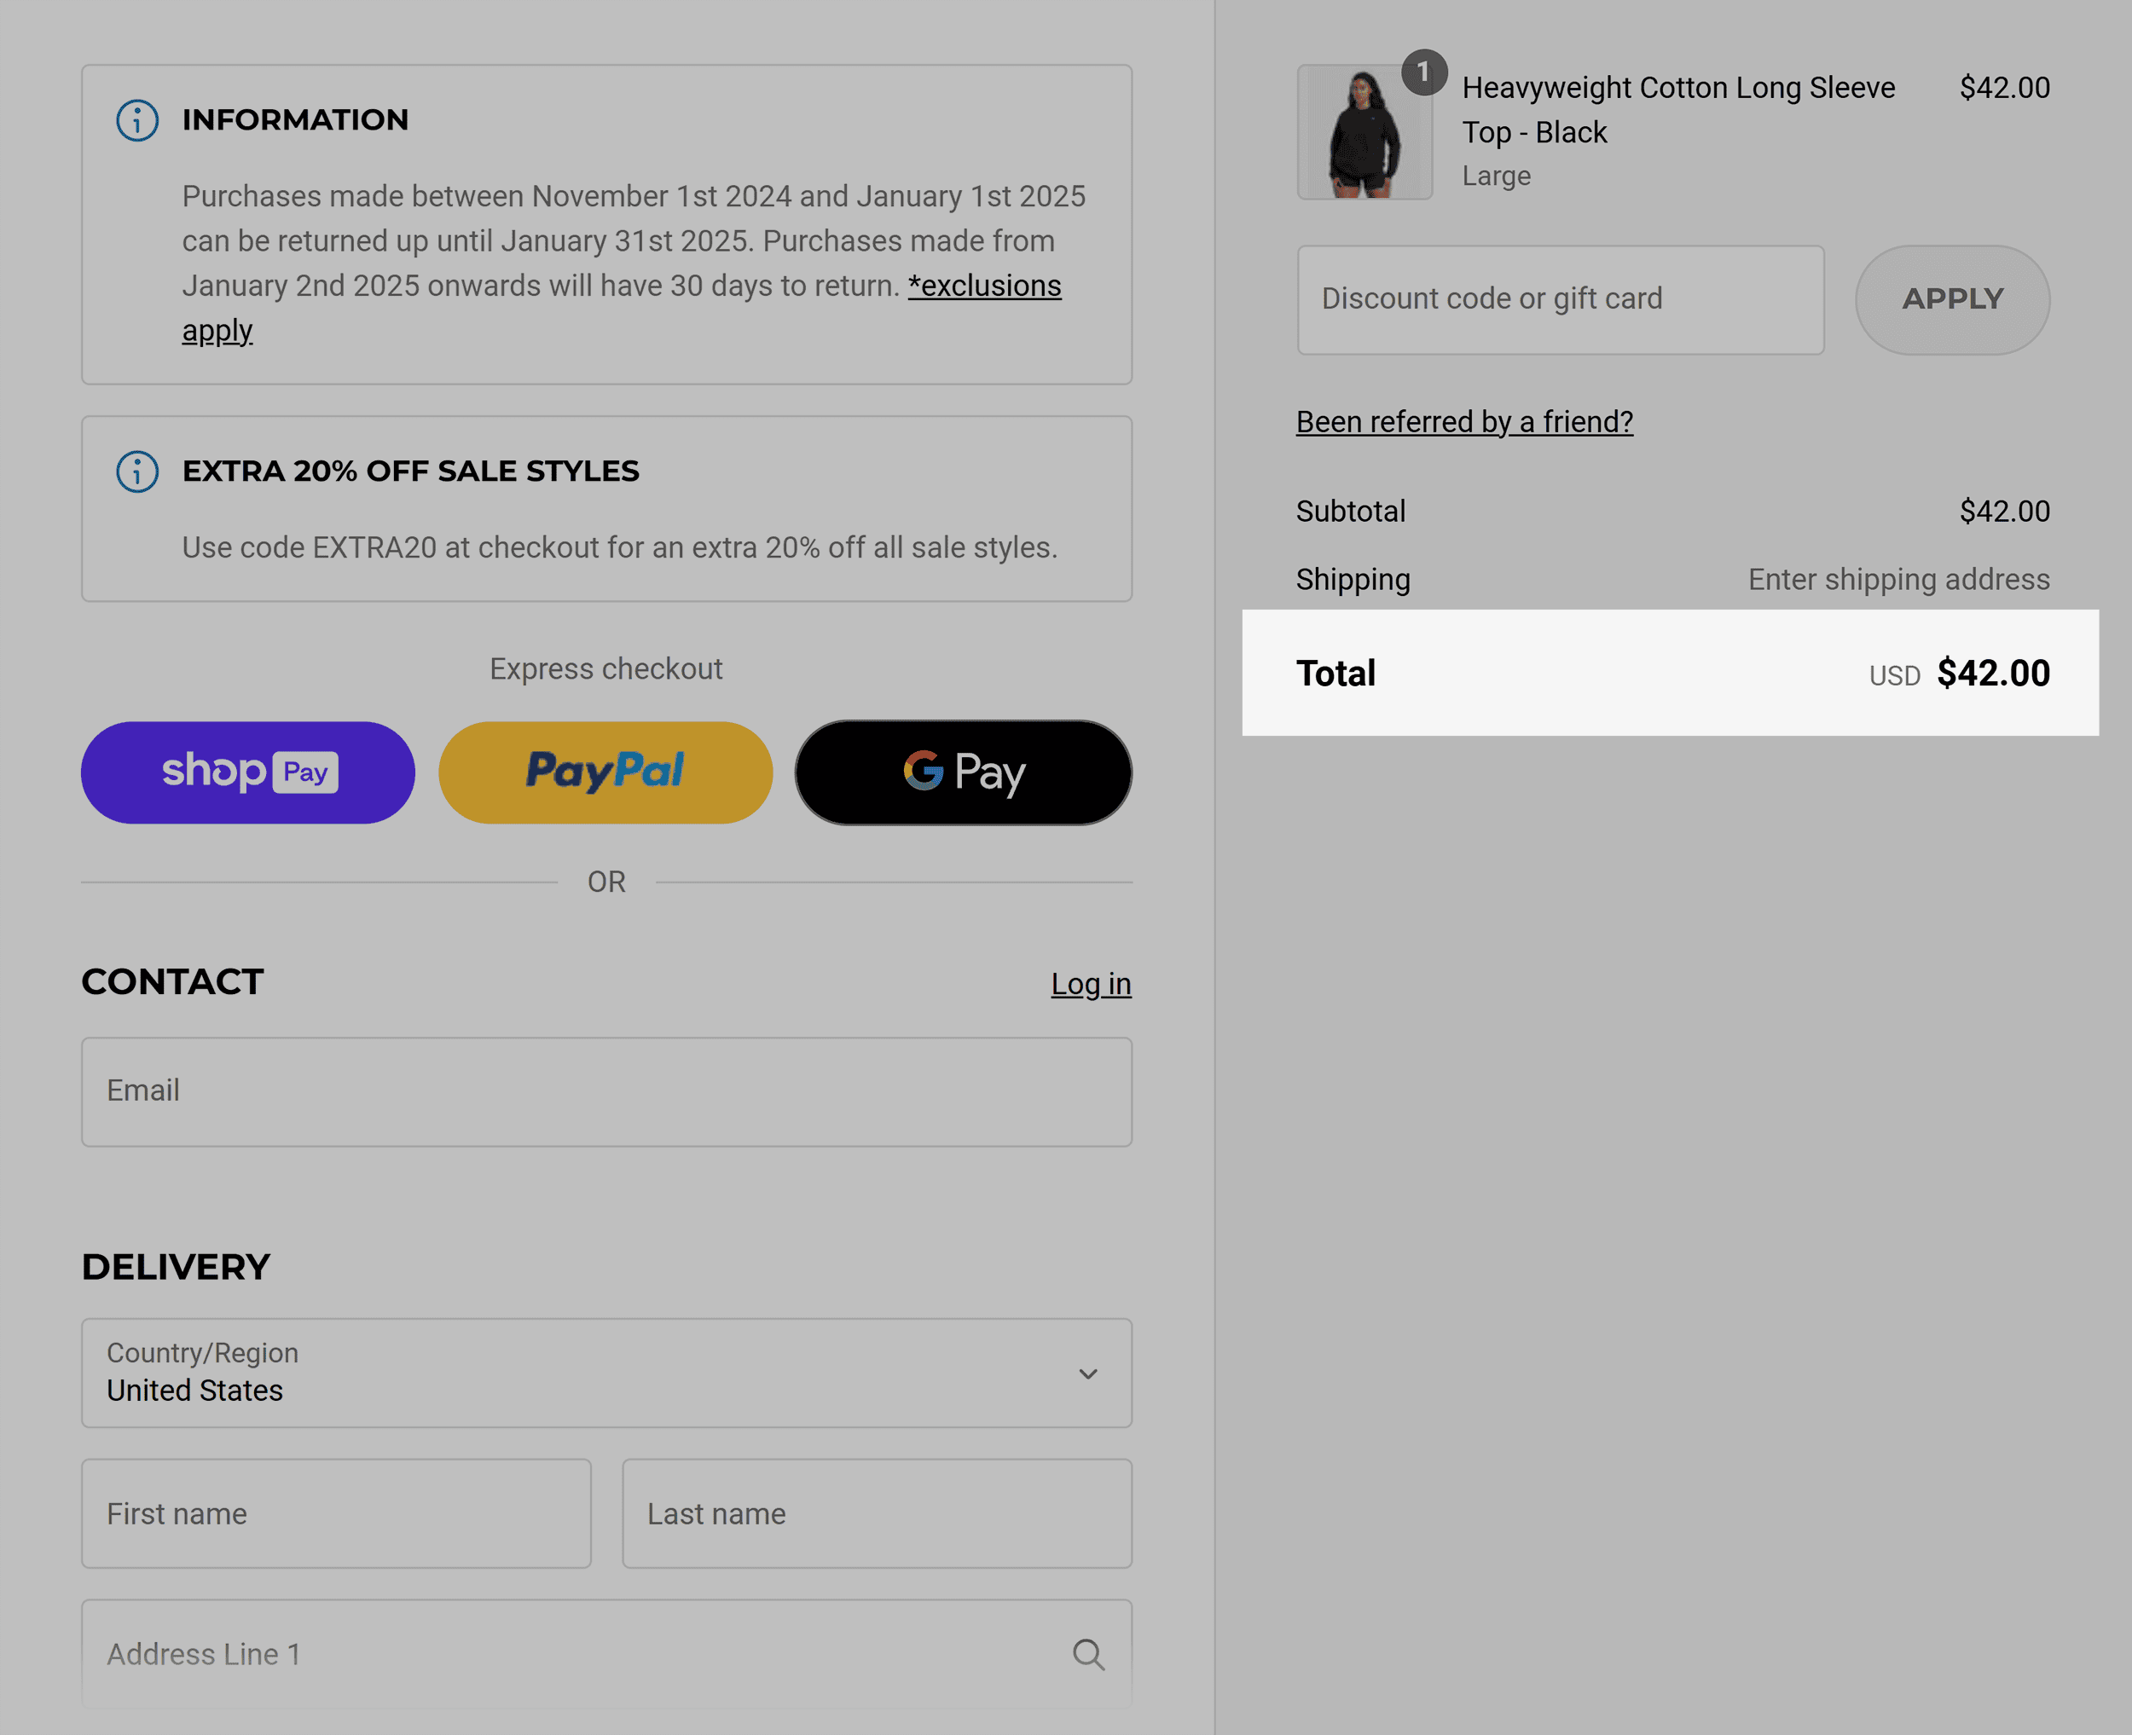The height and width of the screenshot is (1735, 2132).
Task: Click Been referred by a friend button
Action: coord(1464,419)
